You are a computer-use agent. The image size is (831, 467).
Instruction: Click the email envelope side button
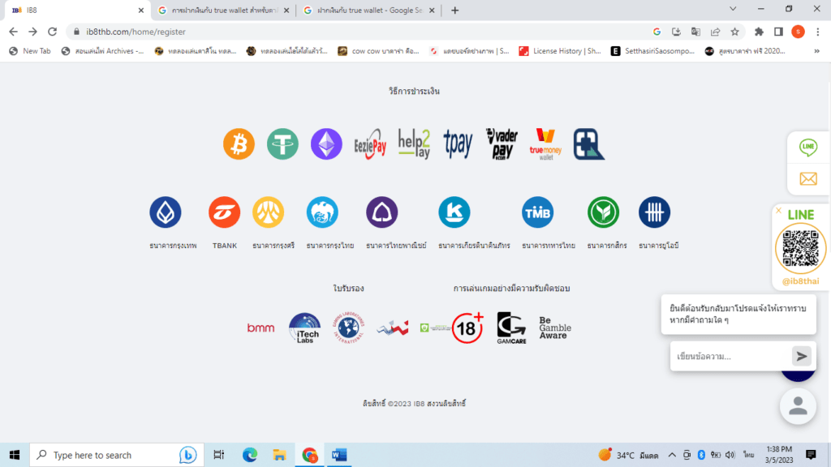pos(808,179)
